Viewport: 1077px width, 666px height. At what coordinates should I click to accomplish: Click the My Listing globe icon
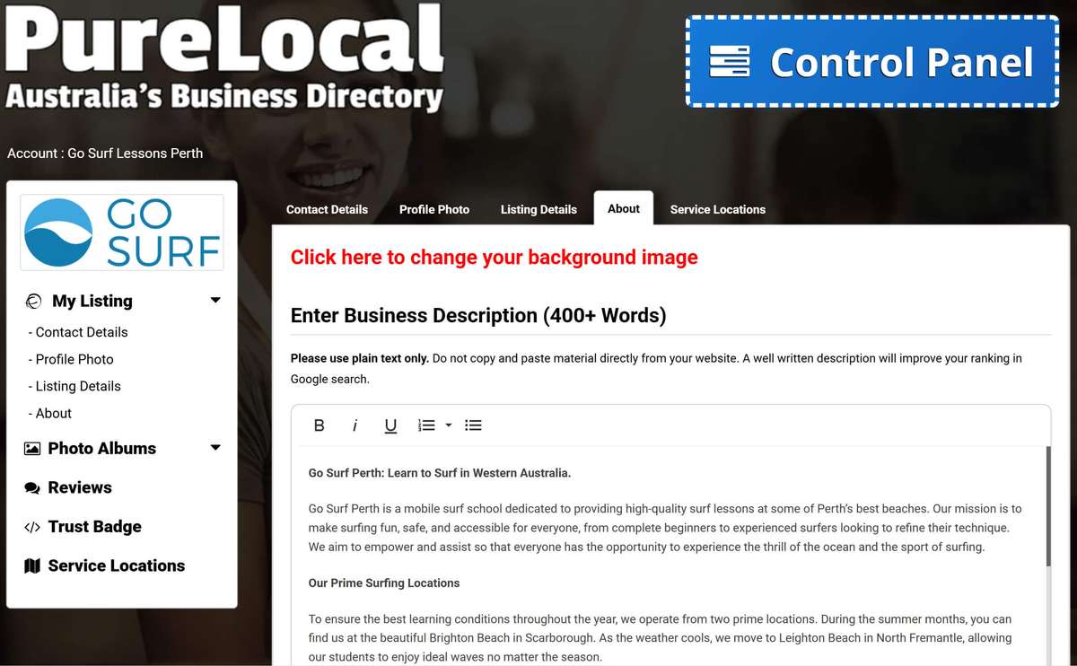tap(34, 302)
